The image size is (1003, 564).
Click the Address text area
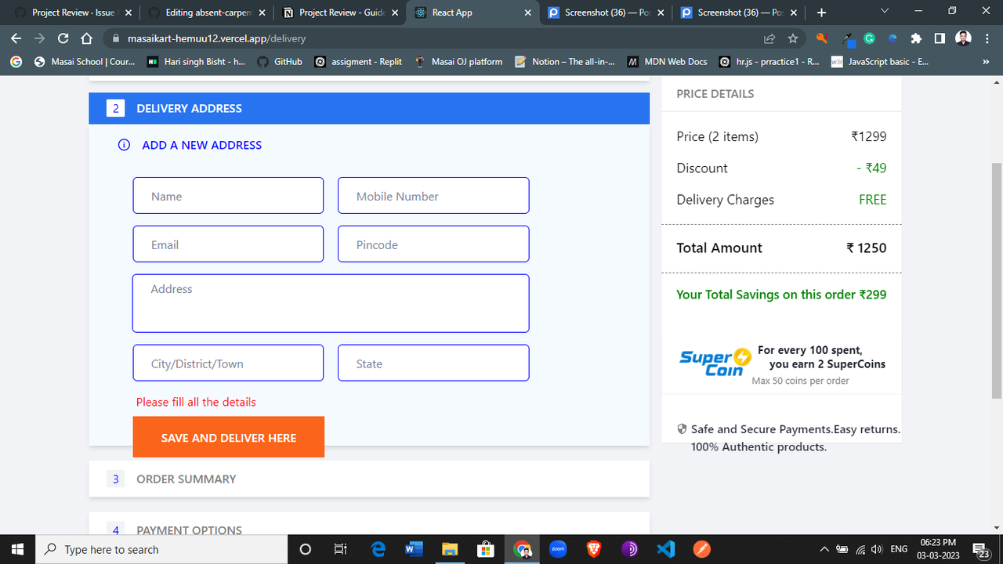(331, 303)
